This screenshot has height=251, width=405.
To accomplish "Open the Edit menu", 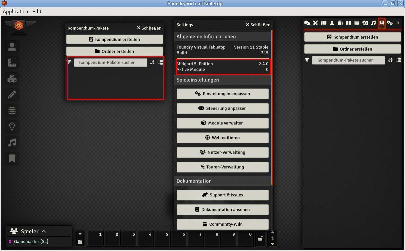I will [x=37, y=11].
